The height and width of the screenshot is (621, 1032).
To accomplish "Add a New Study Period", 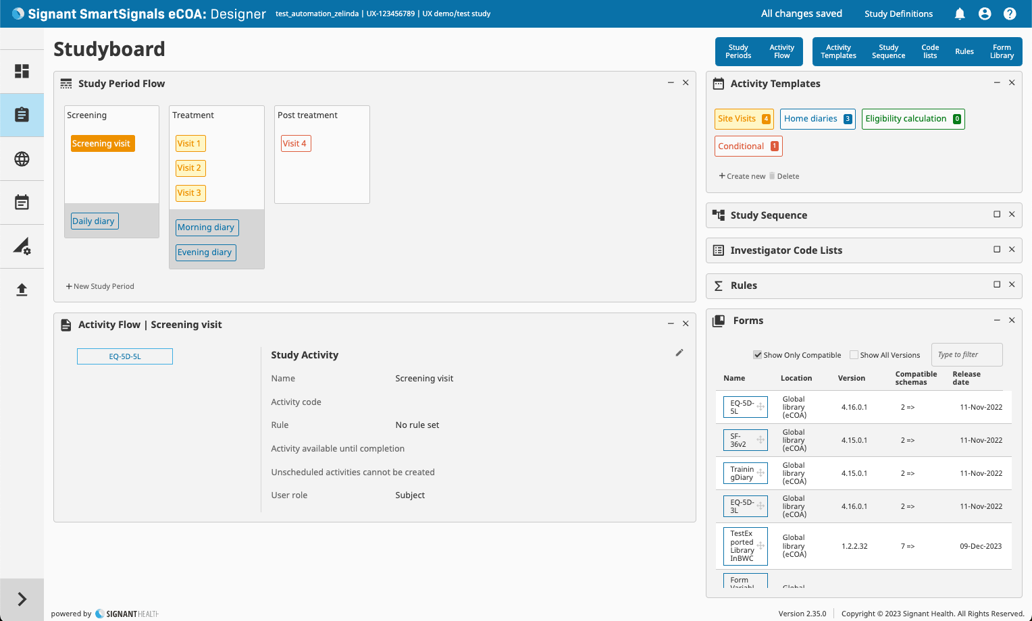I will click(100, 286).
